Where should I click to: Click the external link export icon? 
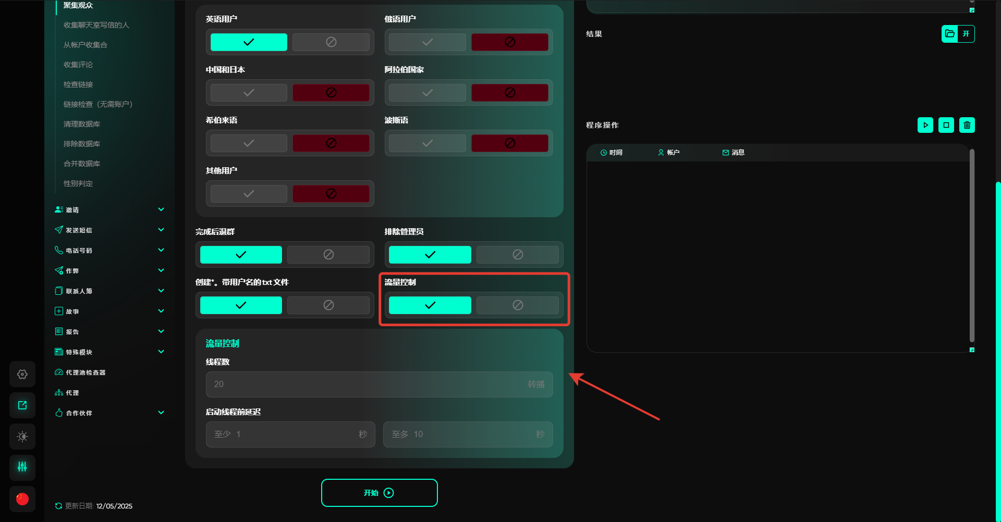(x=22, y=405)
